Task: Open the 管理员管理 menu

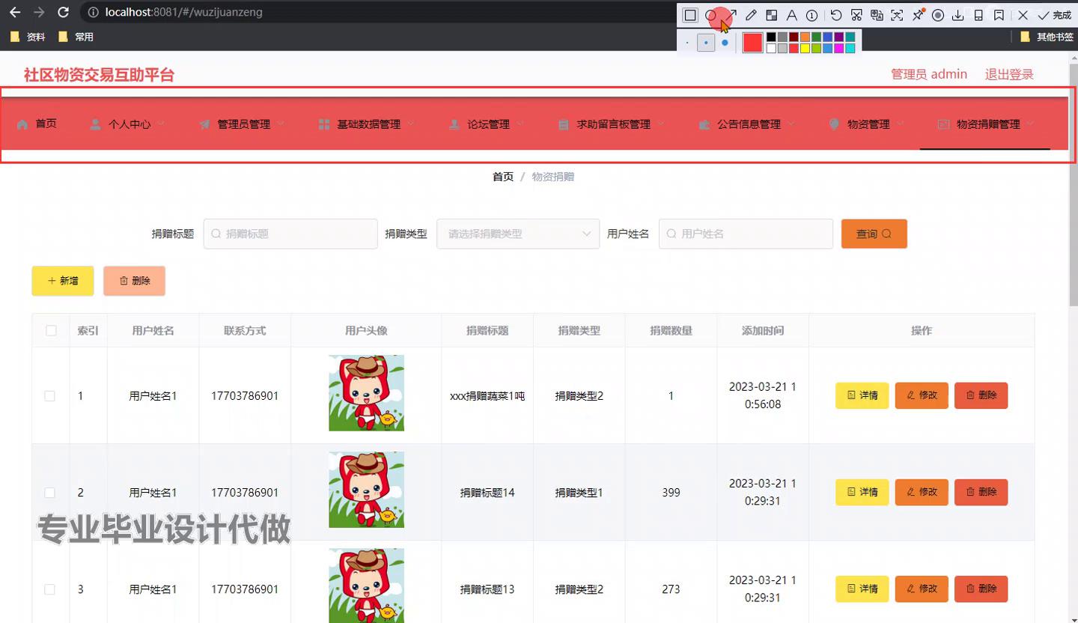Action: [x=243, y=124]
